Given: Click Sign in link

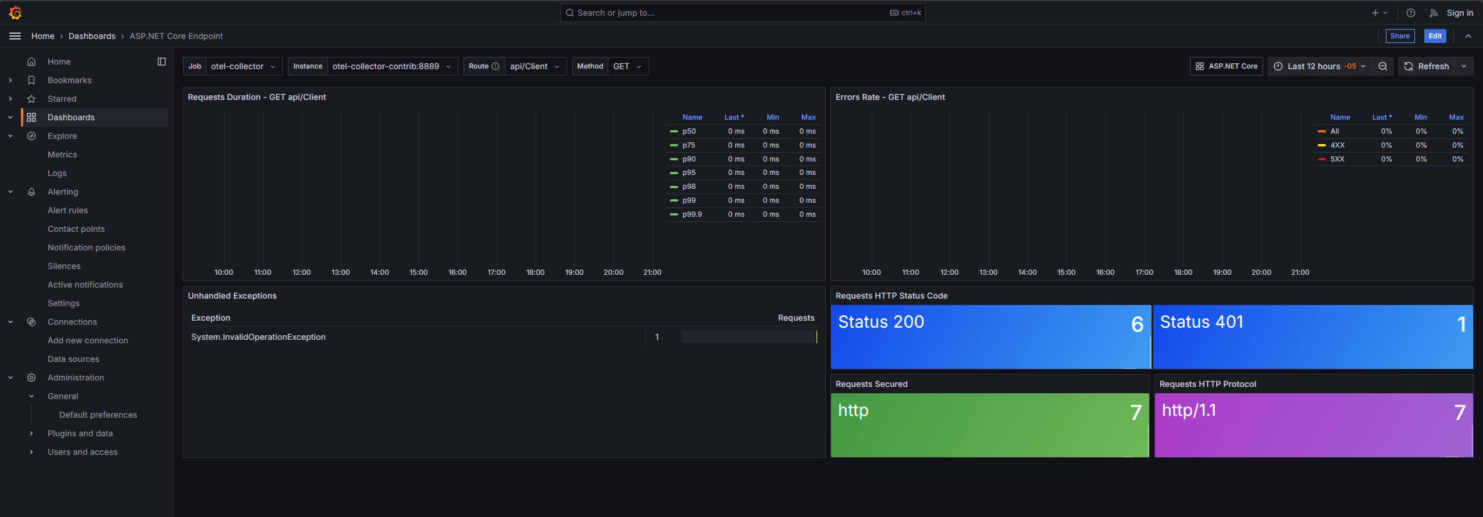Looking at the screenshot, I should (x=1460, y=13).
